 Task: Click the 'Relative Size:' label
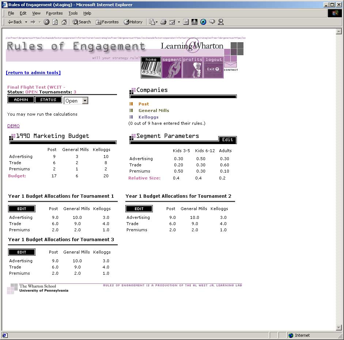144,178
